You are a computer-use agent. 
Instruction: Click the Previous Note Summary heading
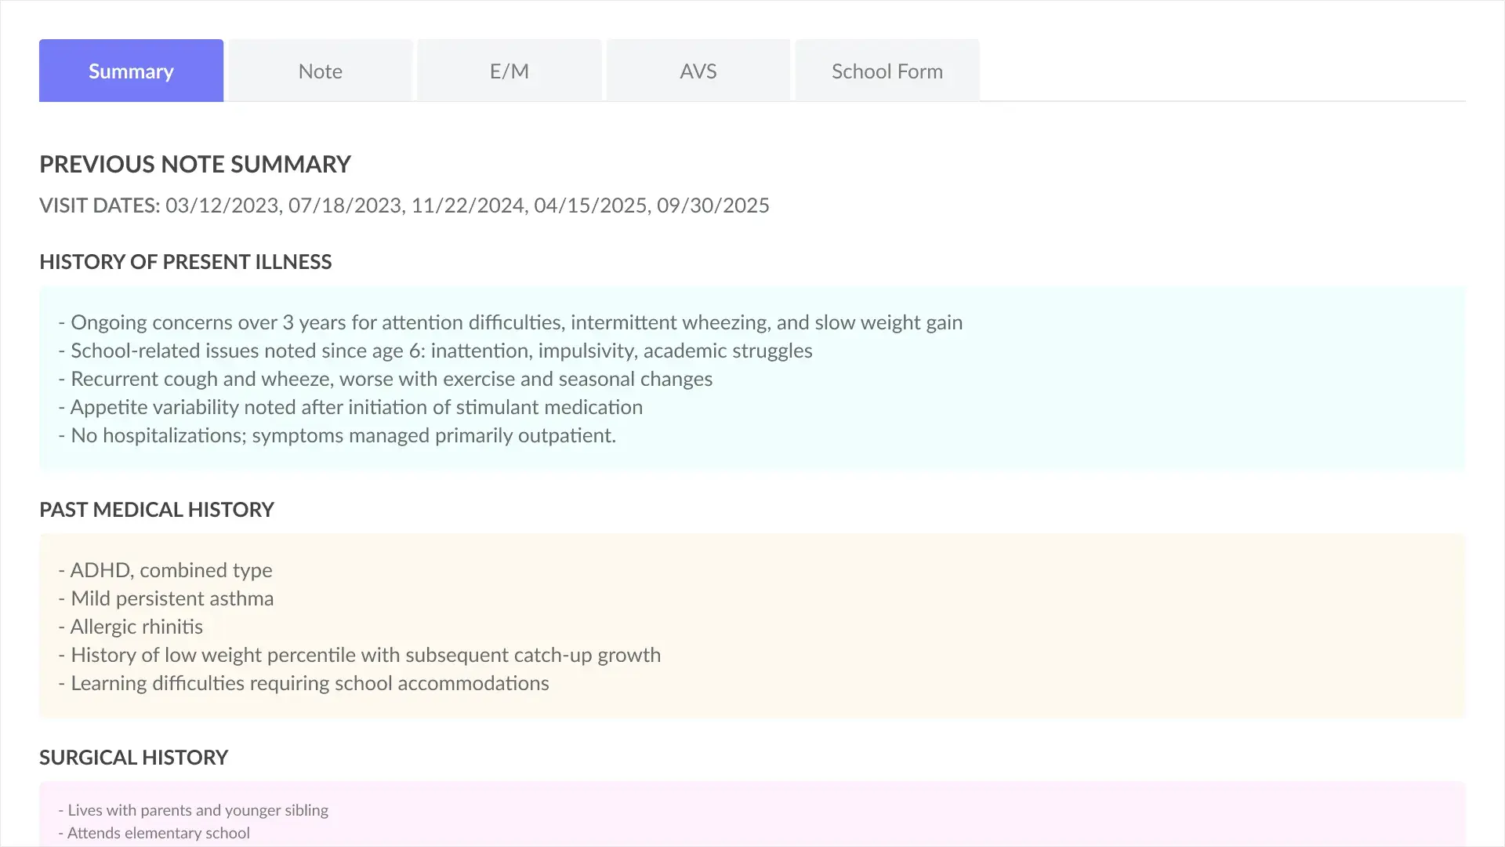[195, 164]
